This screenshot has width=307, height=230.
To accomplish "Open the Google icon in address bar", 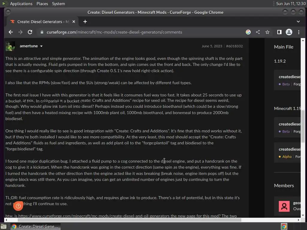I will point(248,32).
